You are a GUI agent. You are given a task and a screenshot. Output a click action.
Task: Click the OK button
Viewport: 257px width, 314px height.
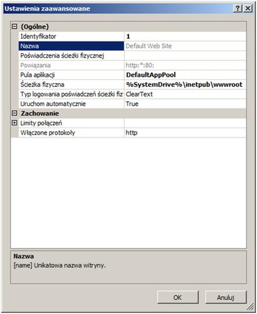(x=178, y=297)
